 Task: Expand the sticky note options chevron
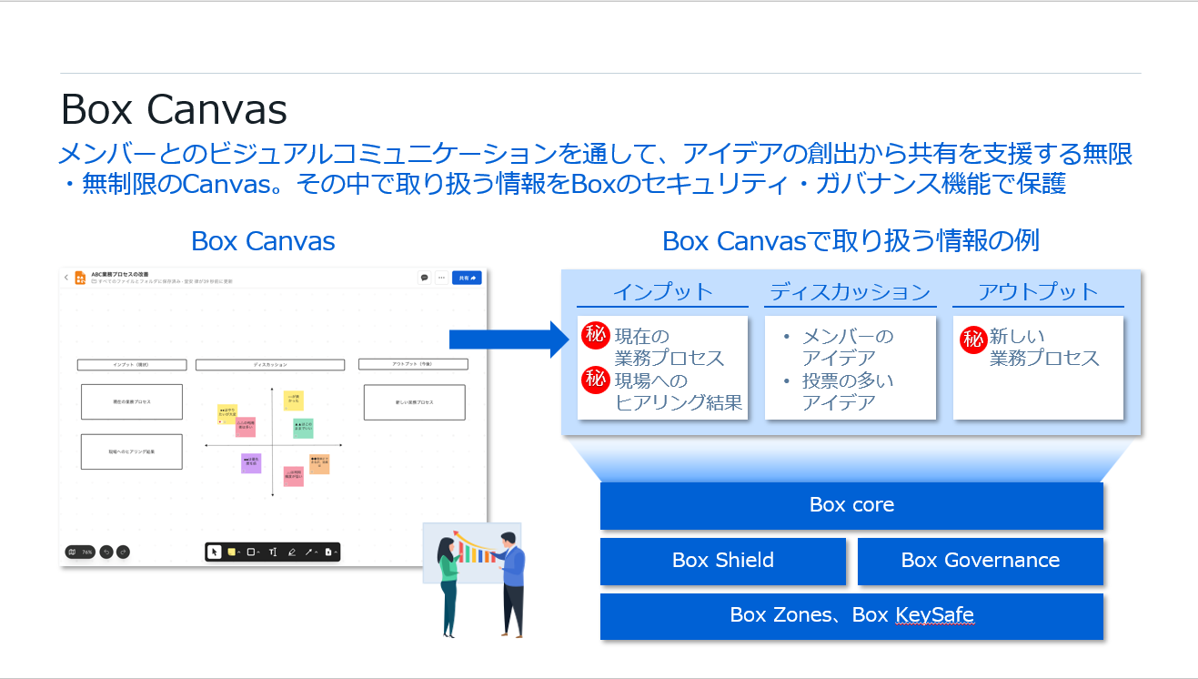click(x=238, y=552)
